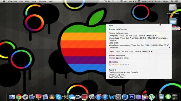Screen dimensions: 181x101
Task: Open Wi-Fi status in menu bar
Action: pos(121,1)
